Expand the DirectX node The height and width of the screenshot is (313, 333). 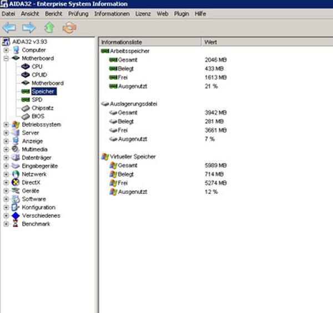6,183
